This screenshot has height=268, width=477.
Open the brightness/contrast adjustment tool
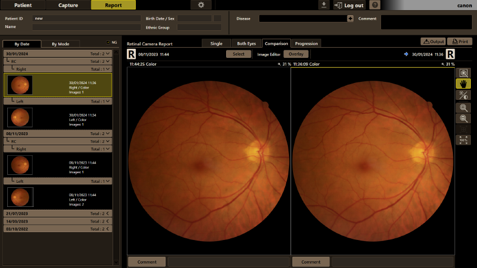point(463,95)
